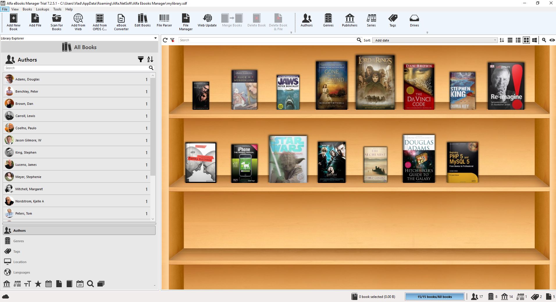This screenshot has height=302, width=556.
Task: Click the Publishers building icon in bottom strip
Action: coord(7,284)
